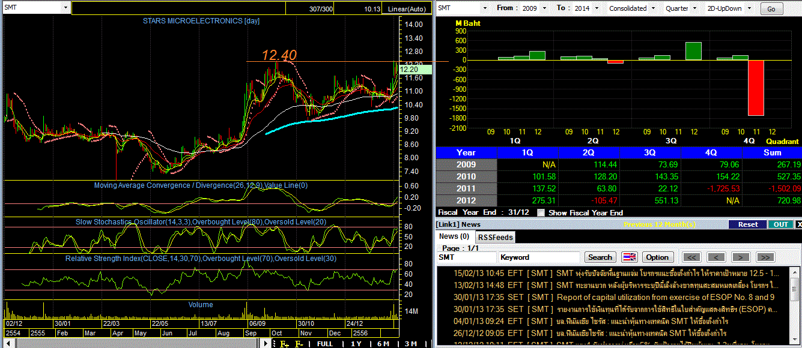This screenshot has height=348, width=802.
Task: Click the Keyword input field
Action: point(539,257)
